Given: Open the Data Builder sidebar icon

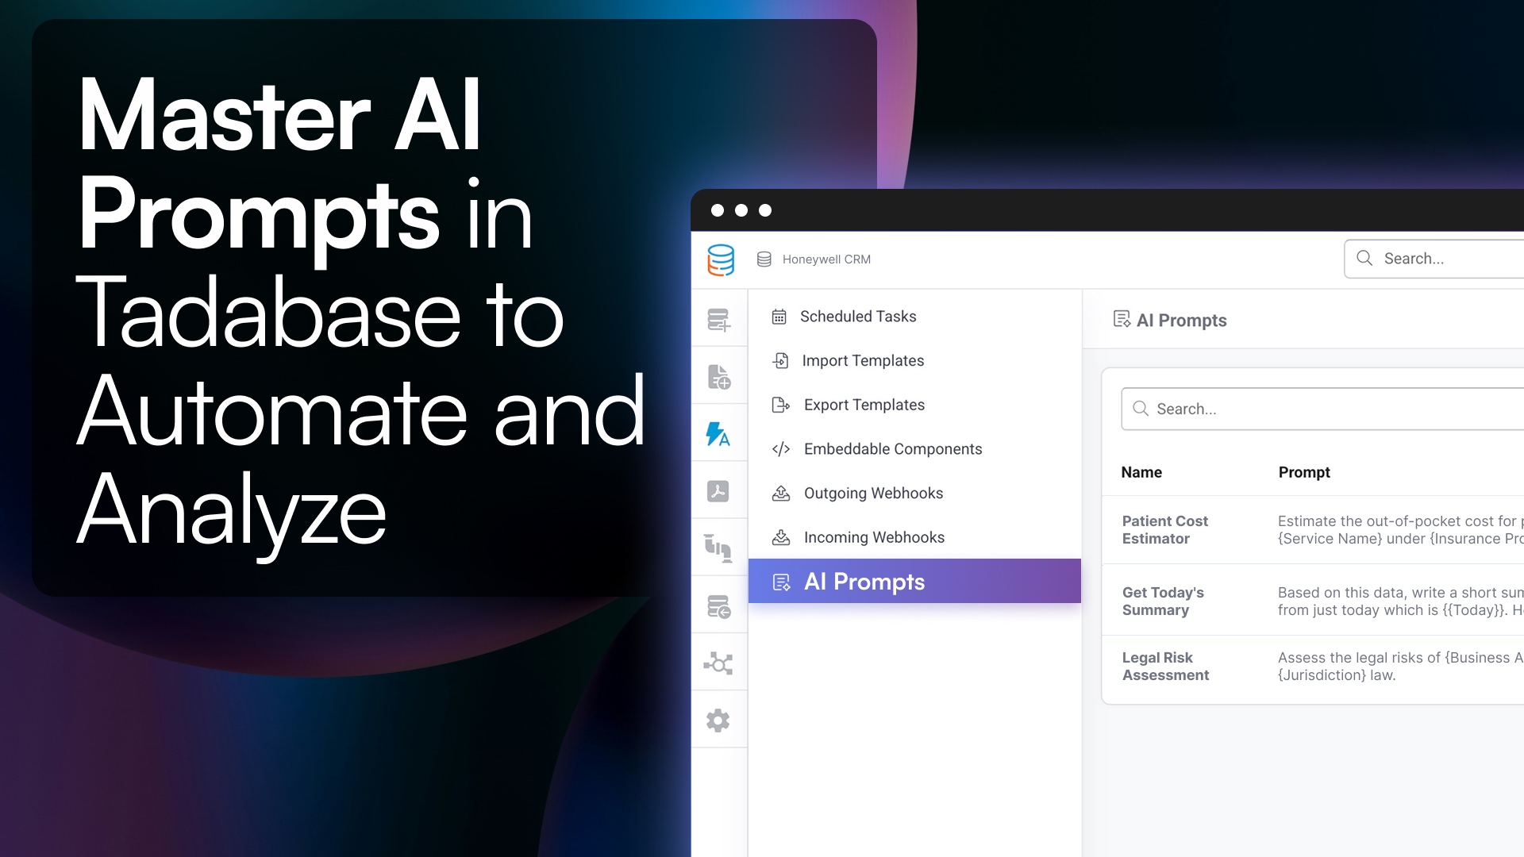Looking at the screenshot, I should [719, 320].
